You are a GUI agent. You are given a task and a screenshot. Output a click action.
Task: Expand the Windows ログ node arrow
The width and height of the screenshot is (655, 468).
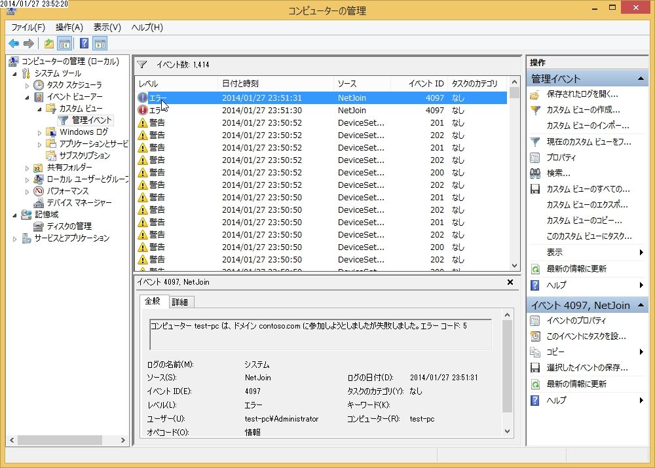point(40,133)
